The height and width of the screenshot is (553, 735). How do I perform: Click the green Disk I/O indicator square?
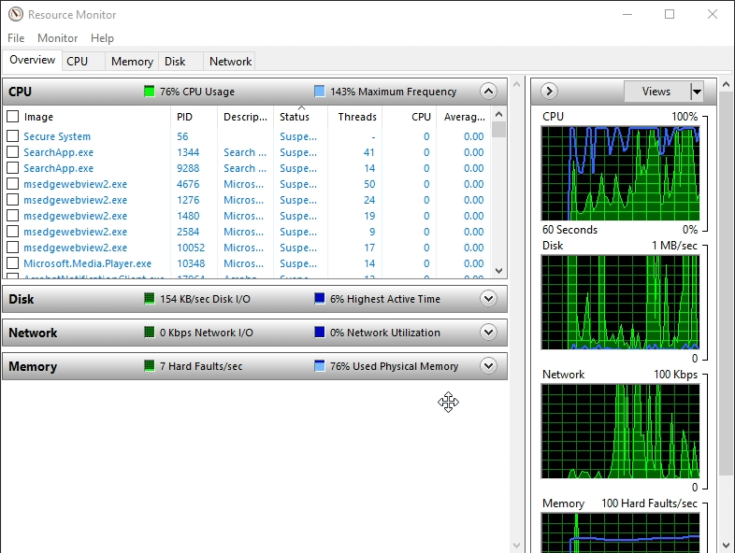[149, 299]
